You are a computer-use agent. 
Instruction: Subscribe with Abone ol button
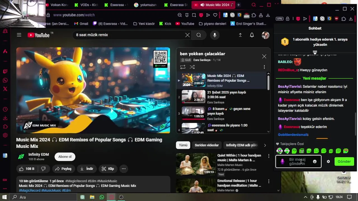pyautogui.click(x=65, y=157)
